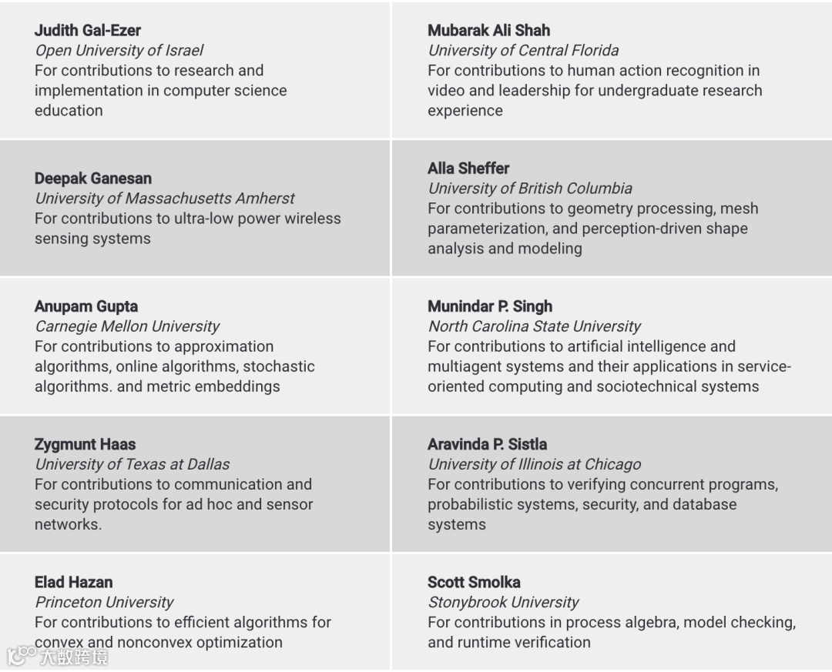Select the Anupam Gupta heading
The image size is (832, 672).
pyautogui.click(x=86, y=306)
